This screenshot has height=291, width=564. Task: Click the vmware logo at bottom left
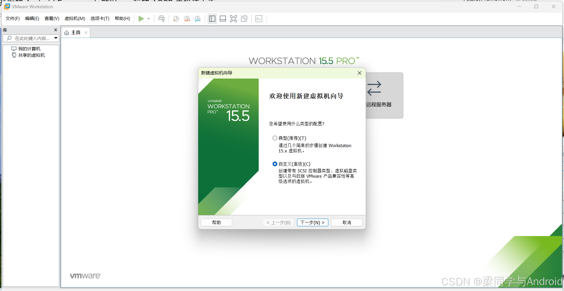85,276
